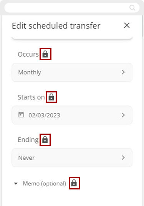Click the lock icon next to Occurs
The height and width of the screenshot is (206, 144).
[45, 54]
